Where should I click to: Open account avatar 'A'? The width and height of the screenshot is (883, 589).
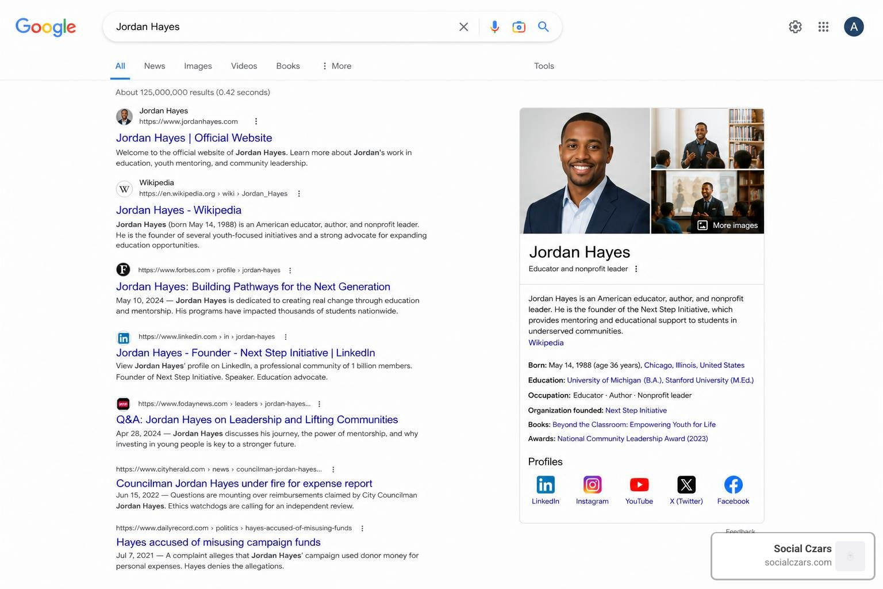854,26
